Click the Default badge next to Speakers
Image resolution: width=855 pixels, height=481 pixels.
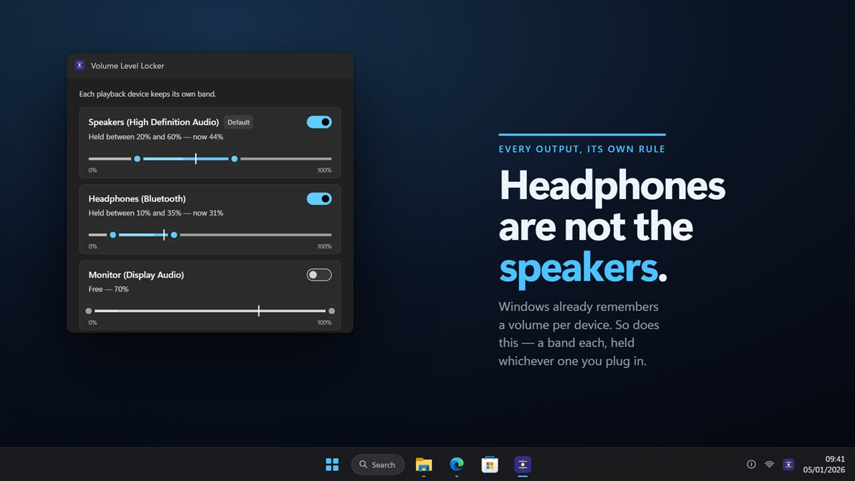tap(238, 122)
